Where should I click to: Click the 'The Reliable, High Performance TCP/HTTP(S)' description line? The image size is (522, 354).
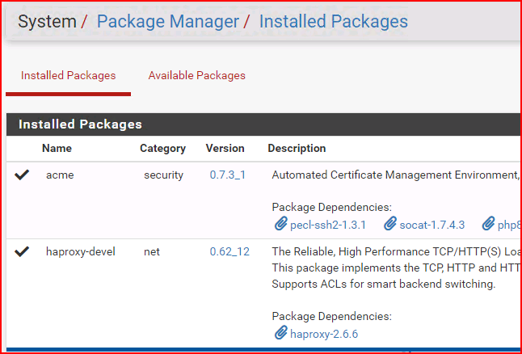point(396,252)
